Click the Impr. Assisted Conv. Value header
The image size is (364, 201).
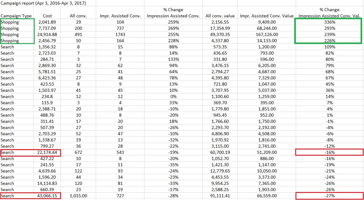[267, 16]
